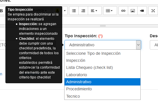
Task: Grab the editor resize handle bar
Action: 103,26
